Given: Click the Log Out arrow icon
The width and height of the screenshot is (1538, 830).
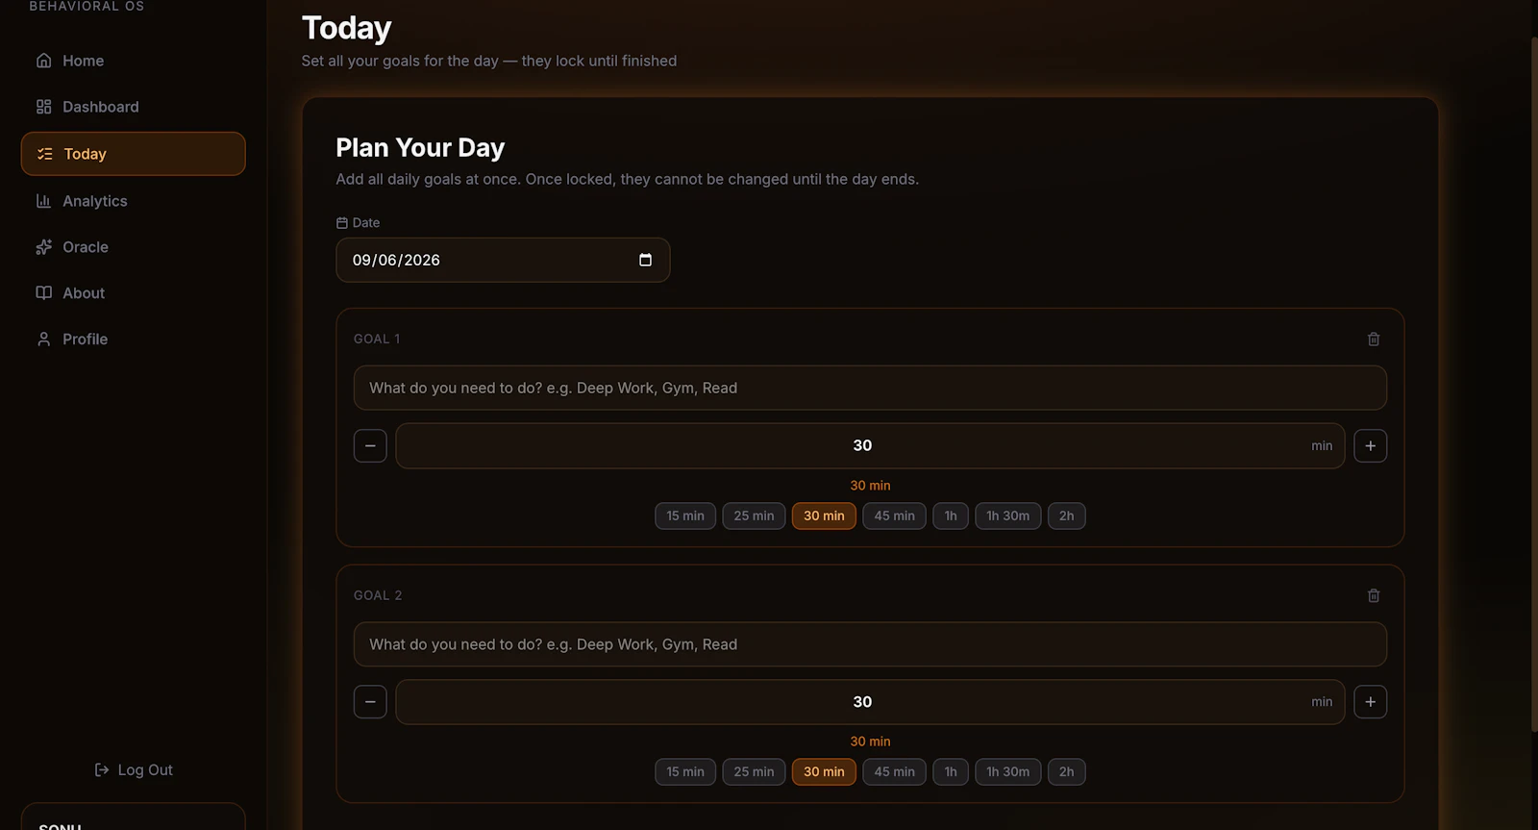Looking at the screenshot, I should pos(102,769).
